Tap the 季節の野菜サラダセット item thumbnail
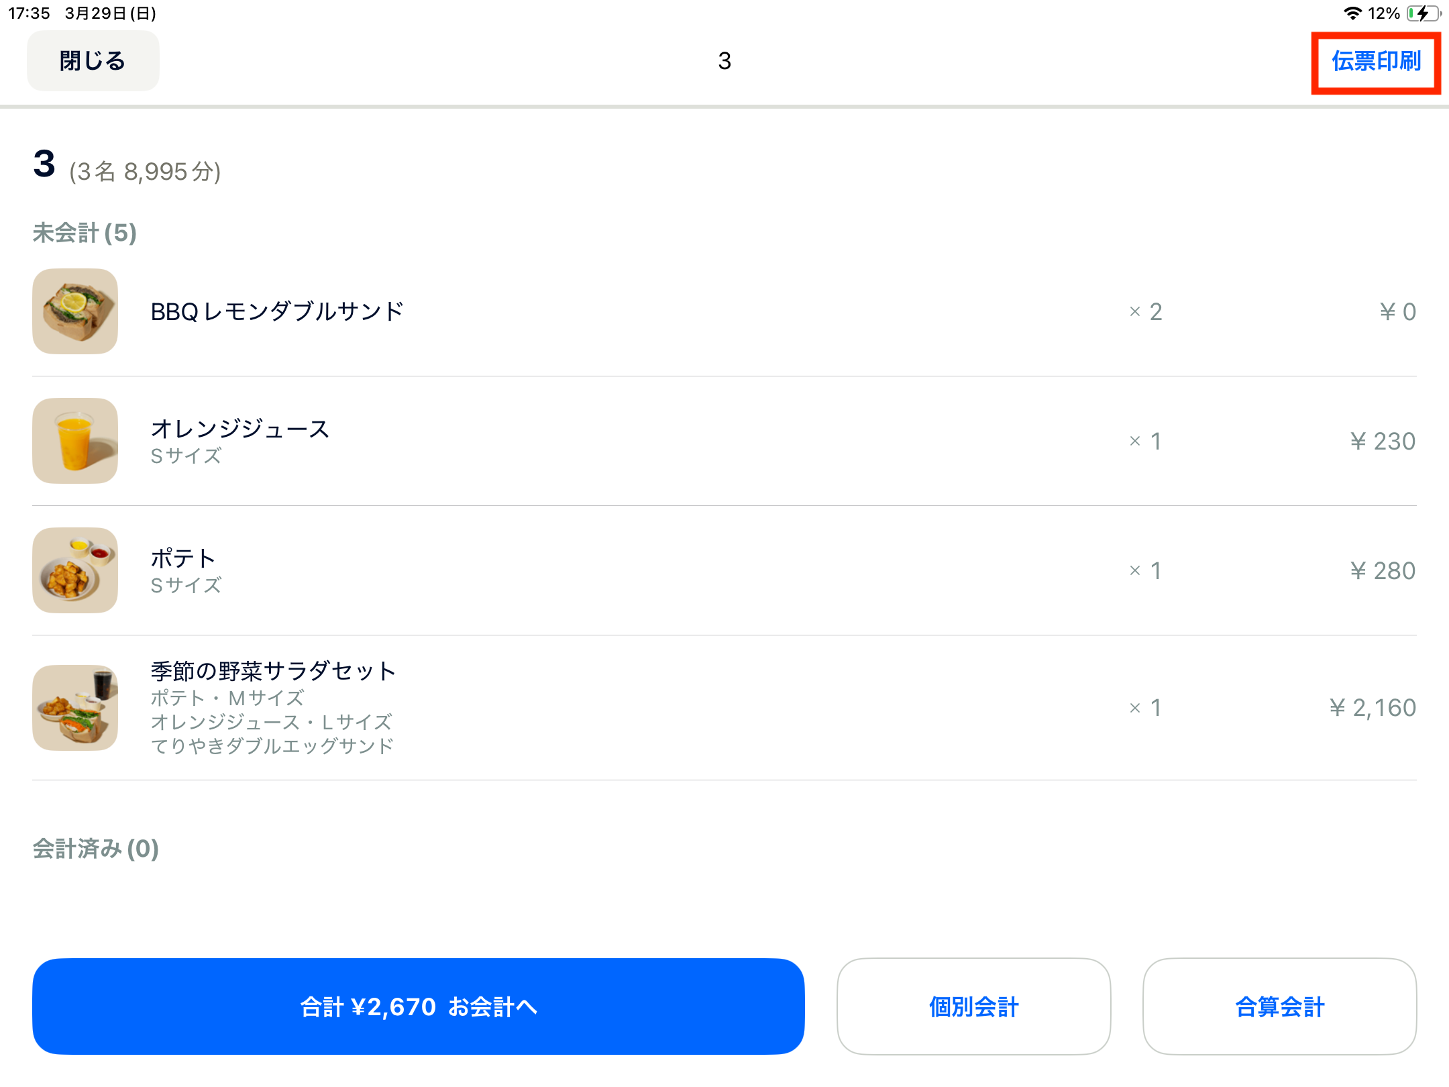The height and width of the screenshot is (1087, 1449). click(x=74, y=707)
